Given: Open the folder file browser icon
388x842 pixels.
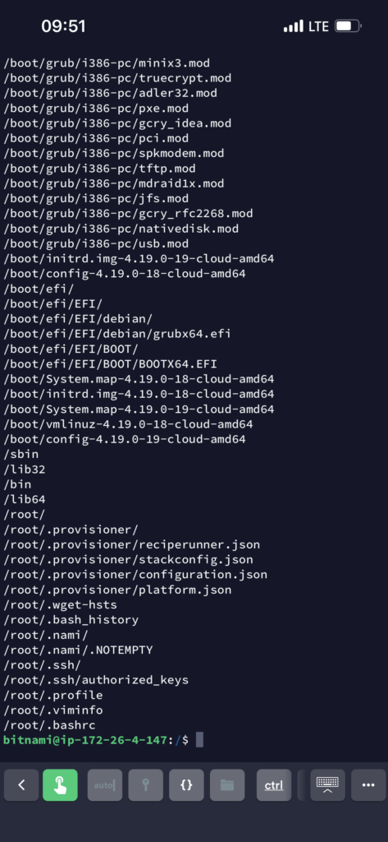Looking at the screenshot, I should coord(227,785).
